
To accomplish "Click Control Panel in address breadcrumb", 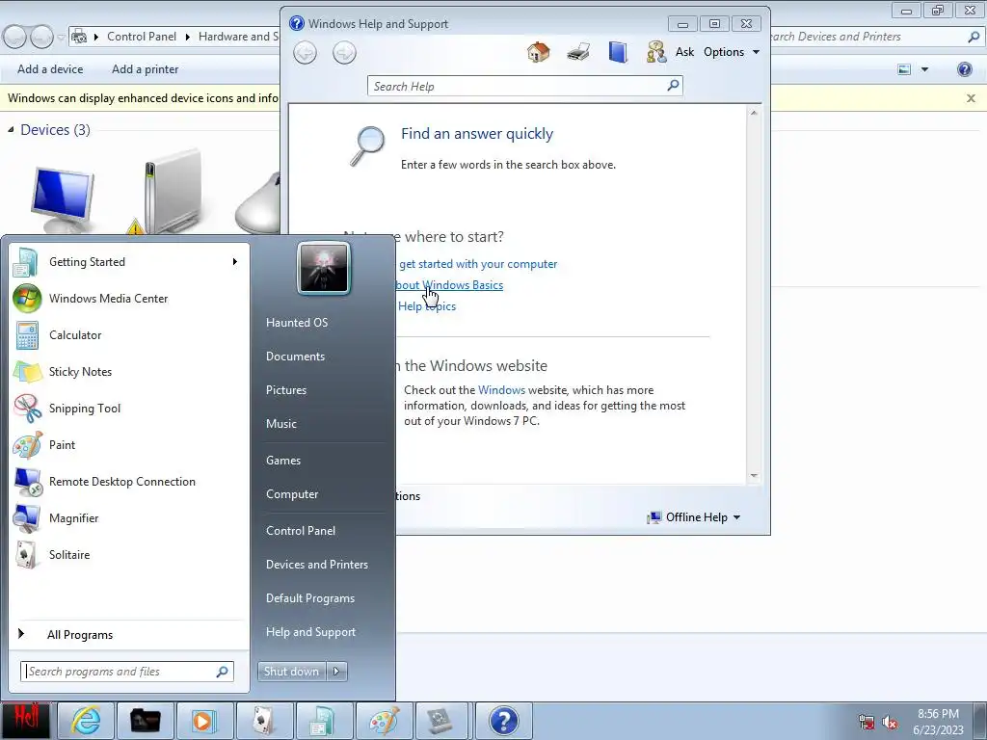I will coord(142,37).
